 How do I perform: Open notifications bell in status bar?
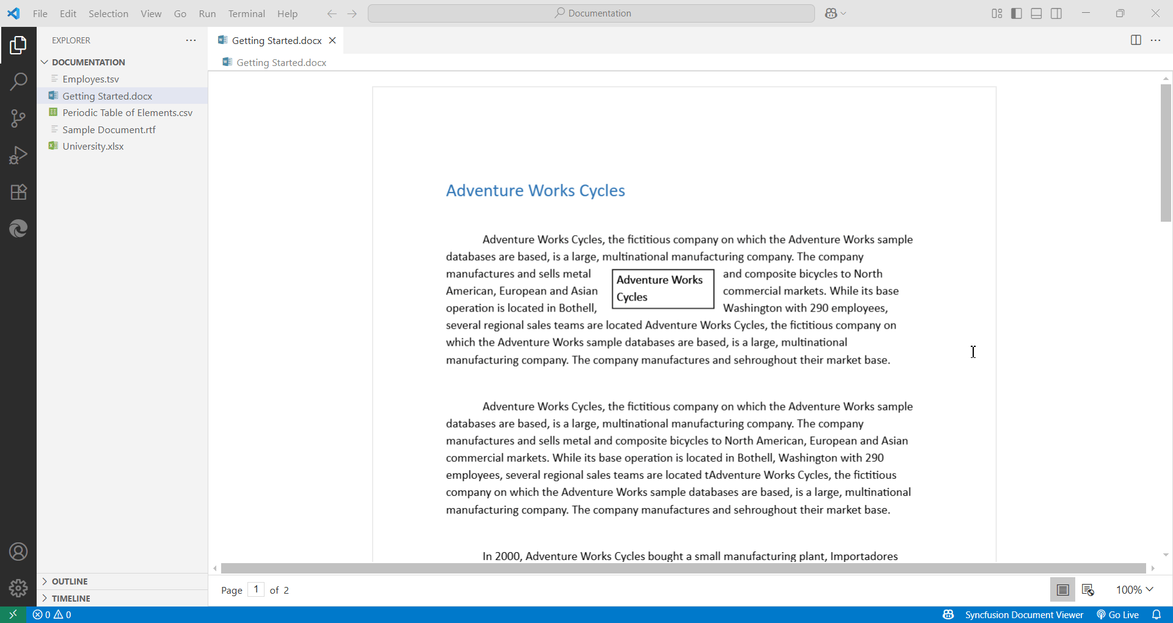(x=1157, y=614)
